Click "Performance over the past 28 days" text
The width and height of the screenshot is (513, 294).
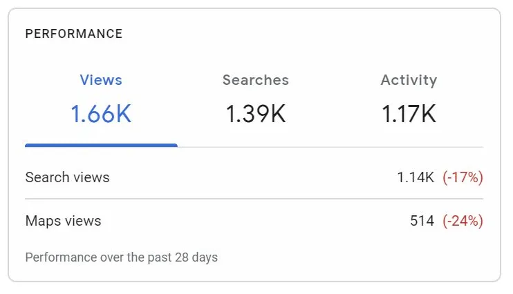(x=121, y=257)
